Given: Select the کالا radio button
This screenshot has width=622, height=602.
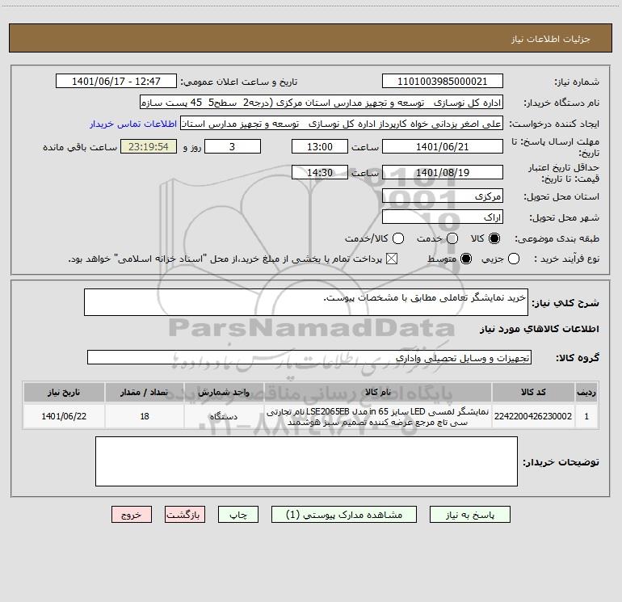Looking at the screenshot, I should pyautogui.click(x=494, y=238).
